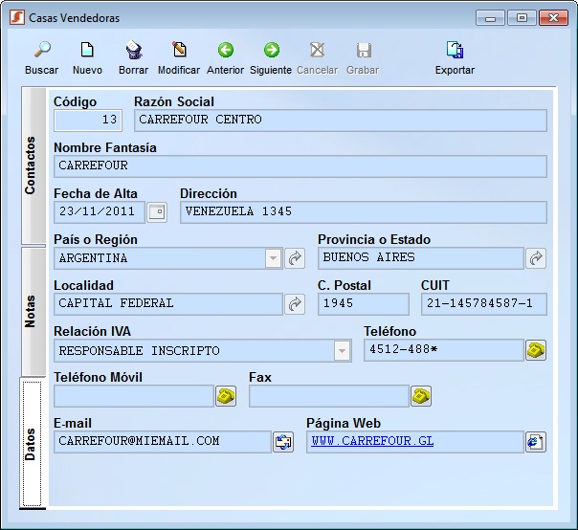Viewport: 578px width, 530px height.
Task: Click the Grabar save icon
Action: point(364,50)
